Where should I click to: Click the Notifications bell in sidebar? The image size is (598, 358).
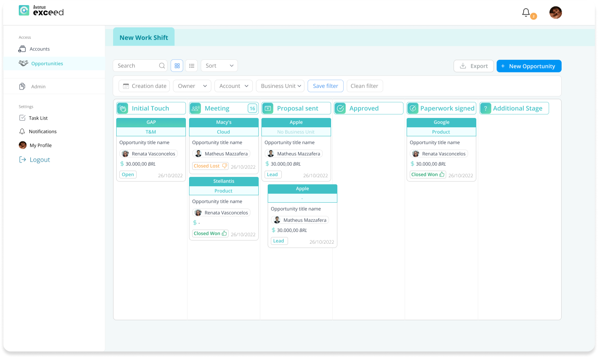pos(22,131)
